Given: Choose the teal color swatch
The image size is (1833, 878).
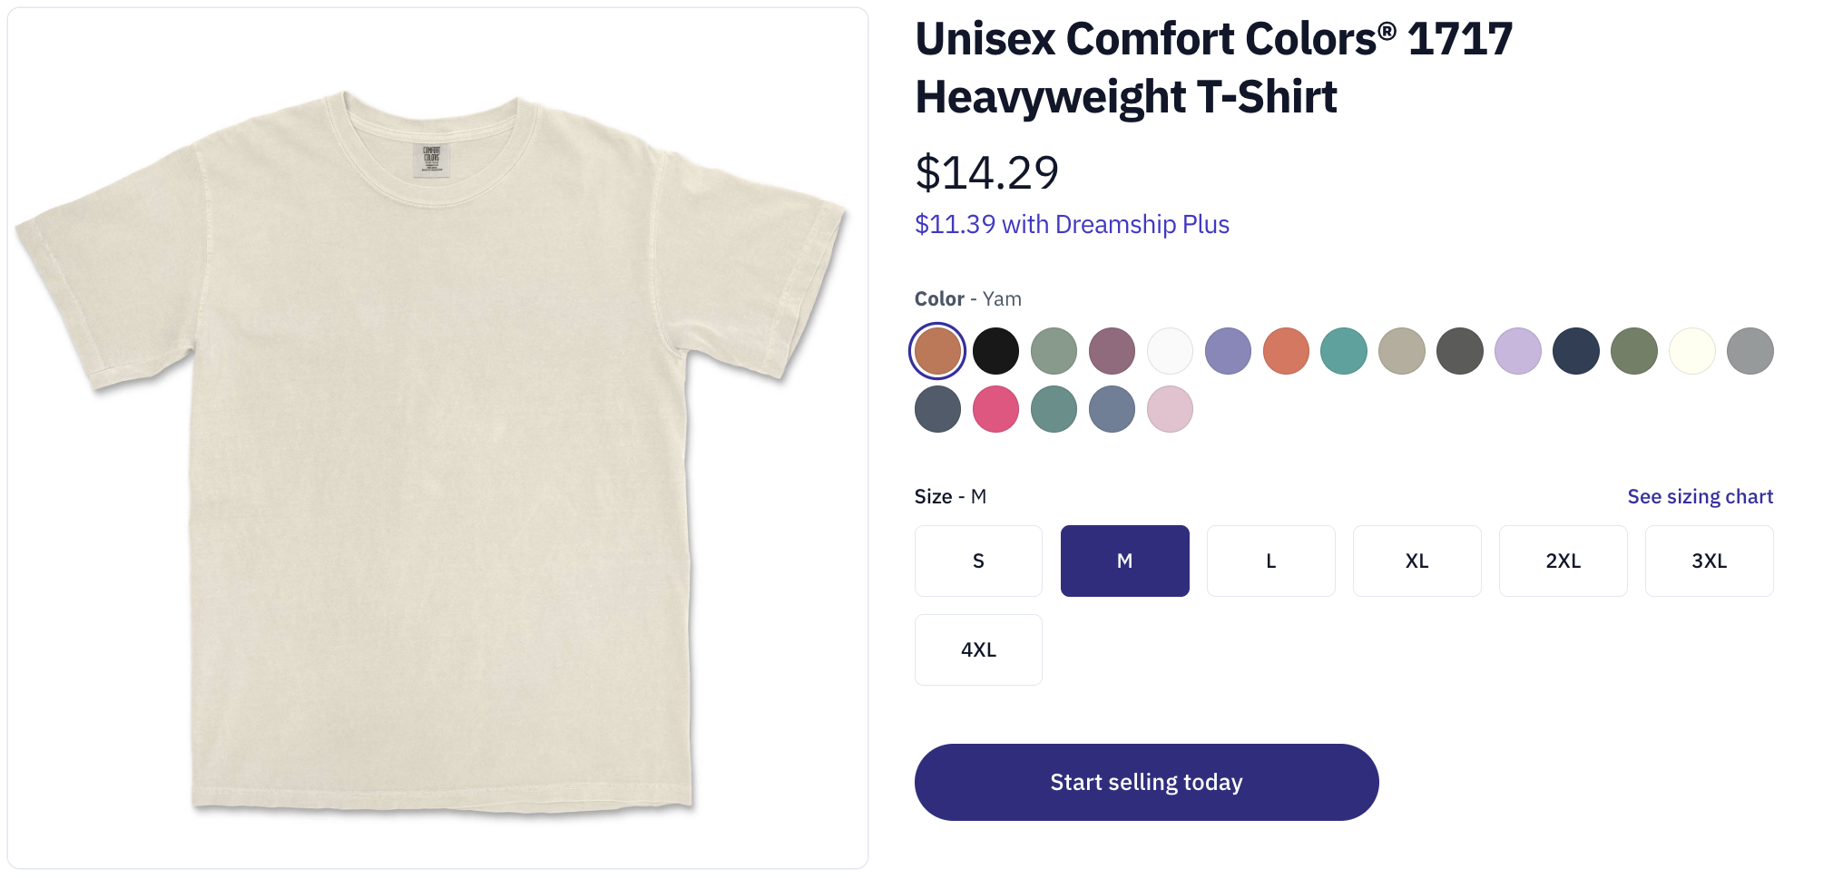Looking at the screenshot, I should click(x=1344, y=351).
